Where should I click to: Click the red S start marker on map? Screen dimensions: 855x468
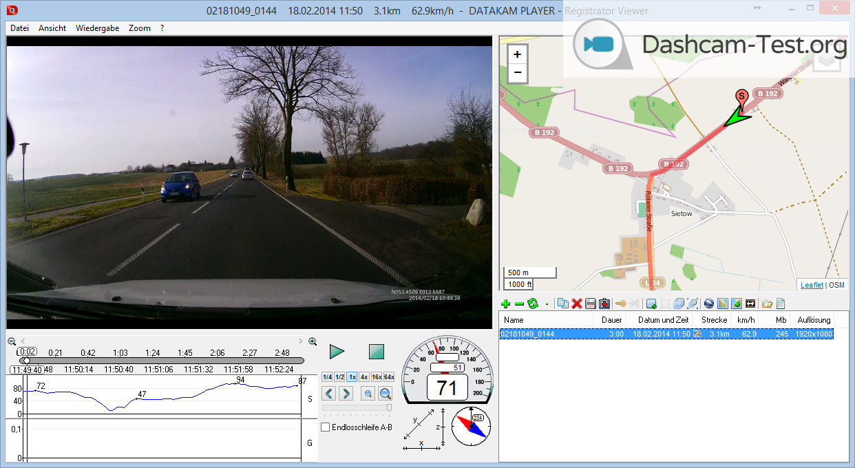coord(741,98)
